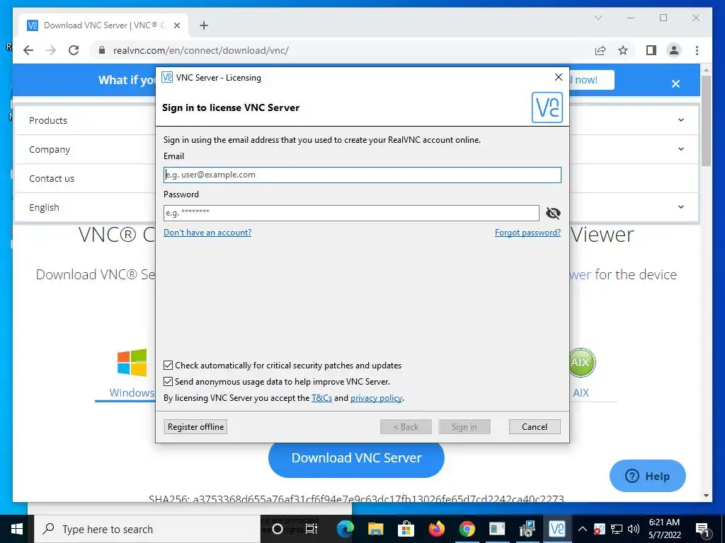Click the Email input field

point(362,175)
